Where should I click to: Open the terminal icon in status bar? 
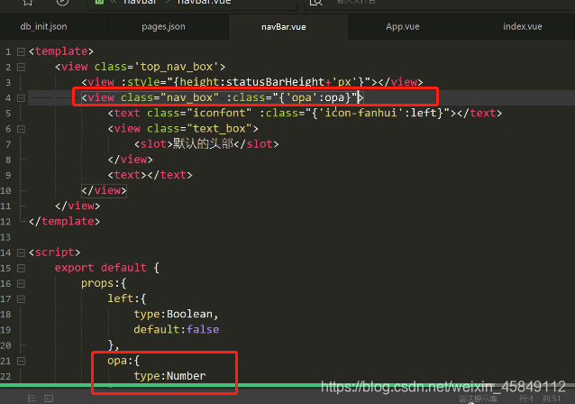pyautogui.click(x=49, y=399)
